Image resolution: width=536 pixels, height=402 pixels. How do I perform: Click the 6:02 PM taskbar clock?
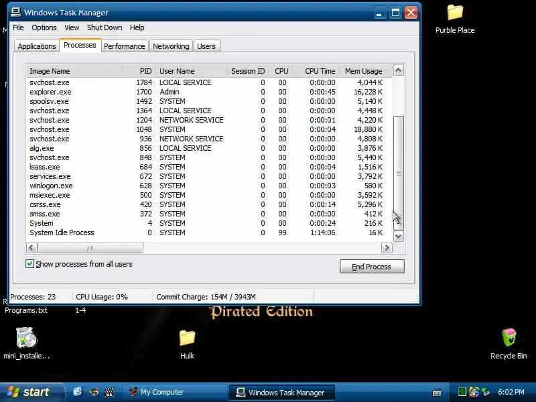(x=511, y=392)
